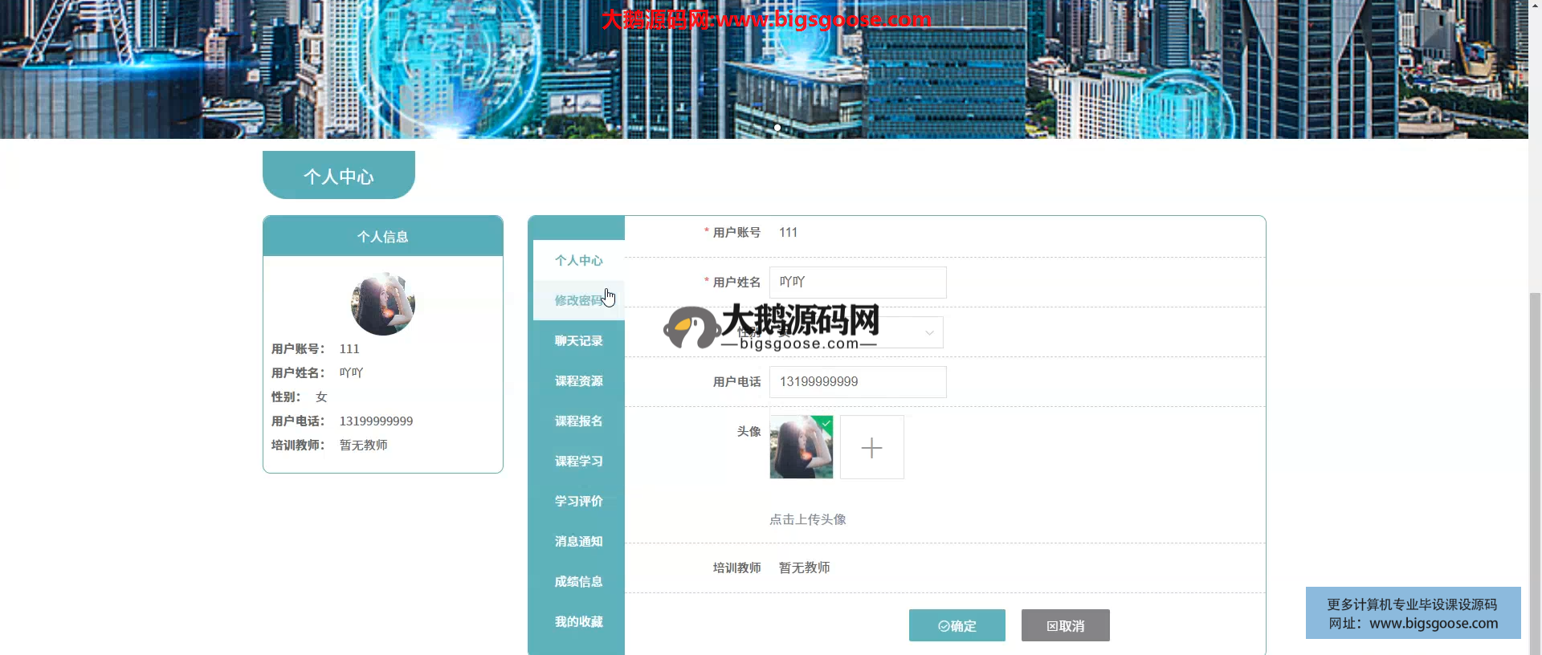Click the plus icon to upload avatar

(871, 447)
